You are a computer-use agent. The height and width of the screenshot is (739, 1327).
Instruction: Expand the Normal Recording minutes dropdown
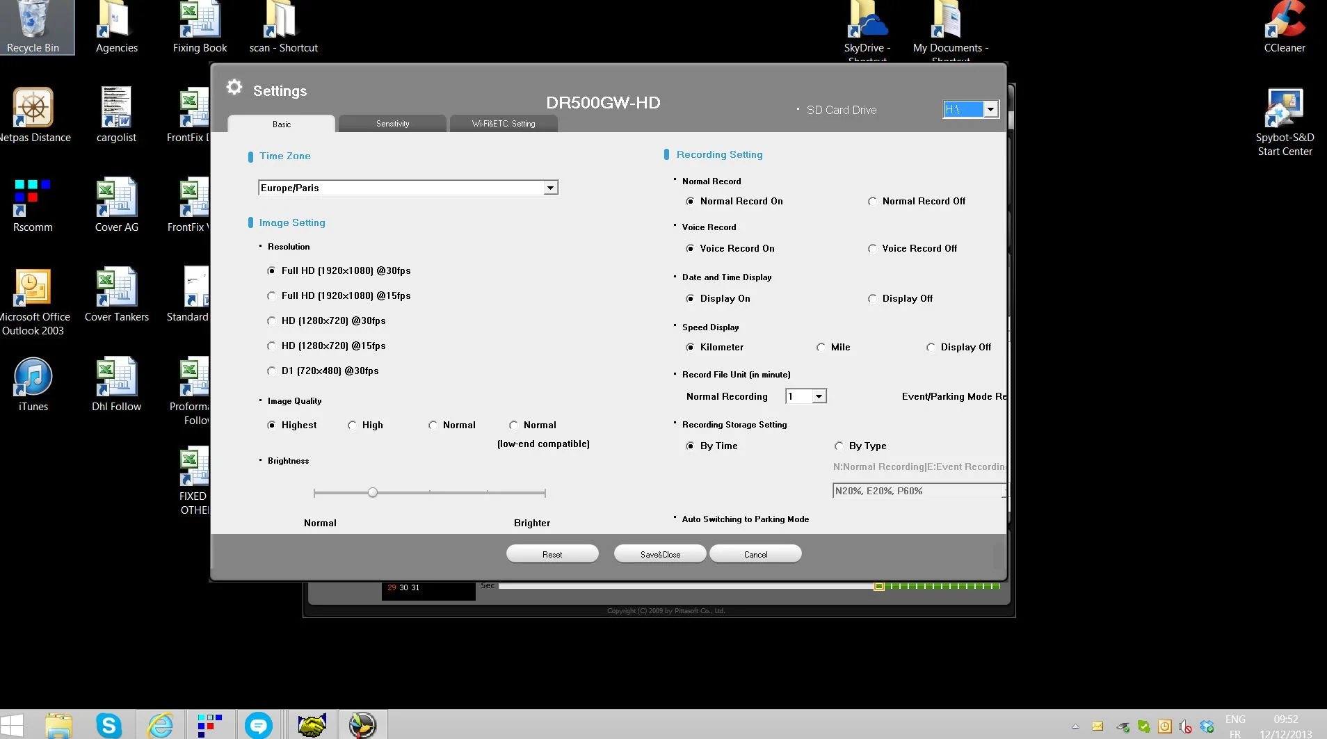[x=819, y=396]
